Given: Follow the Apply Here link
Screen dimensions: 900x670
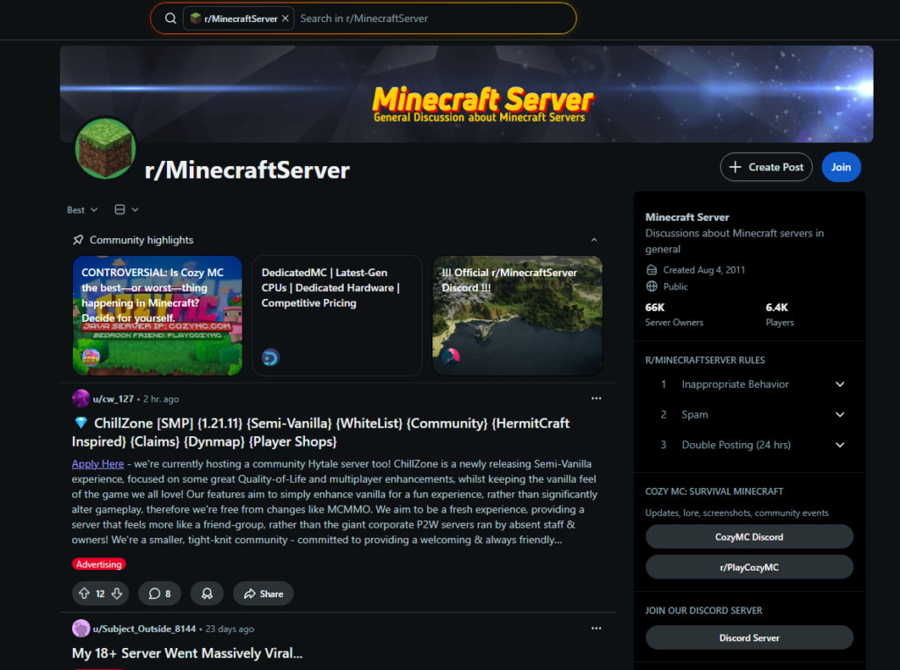Looking at the screenshot, I should (x=98, y=464).
